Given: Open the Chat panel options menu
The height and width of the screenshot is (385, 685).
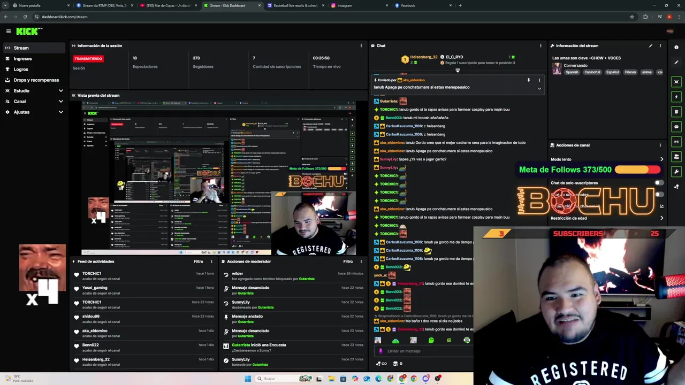Looking at the screenshot, I should click(x=541, y=45).
